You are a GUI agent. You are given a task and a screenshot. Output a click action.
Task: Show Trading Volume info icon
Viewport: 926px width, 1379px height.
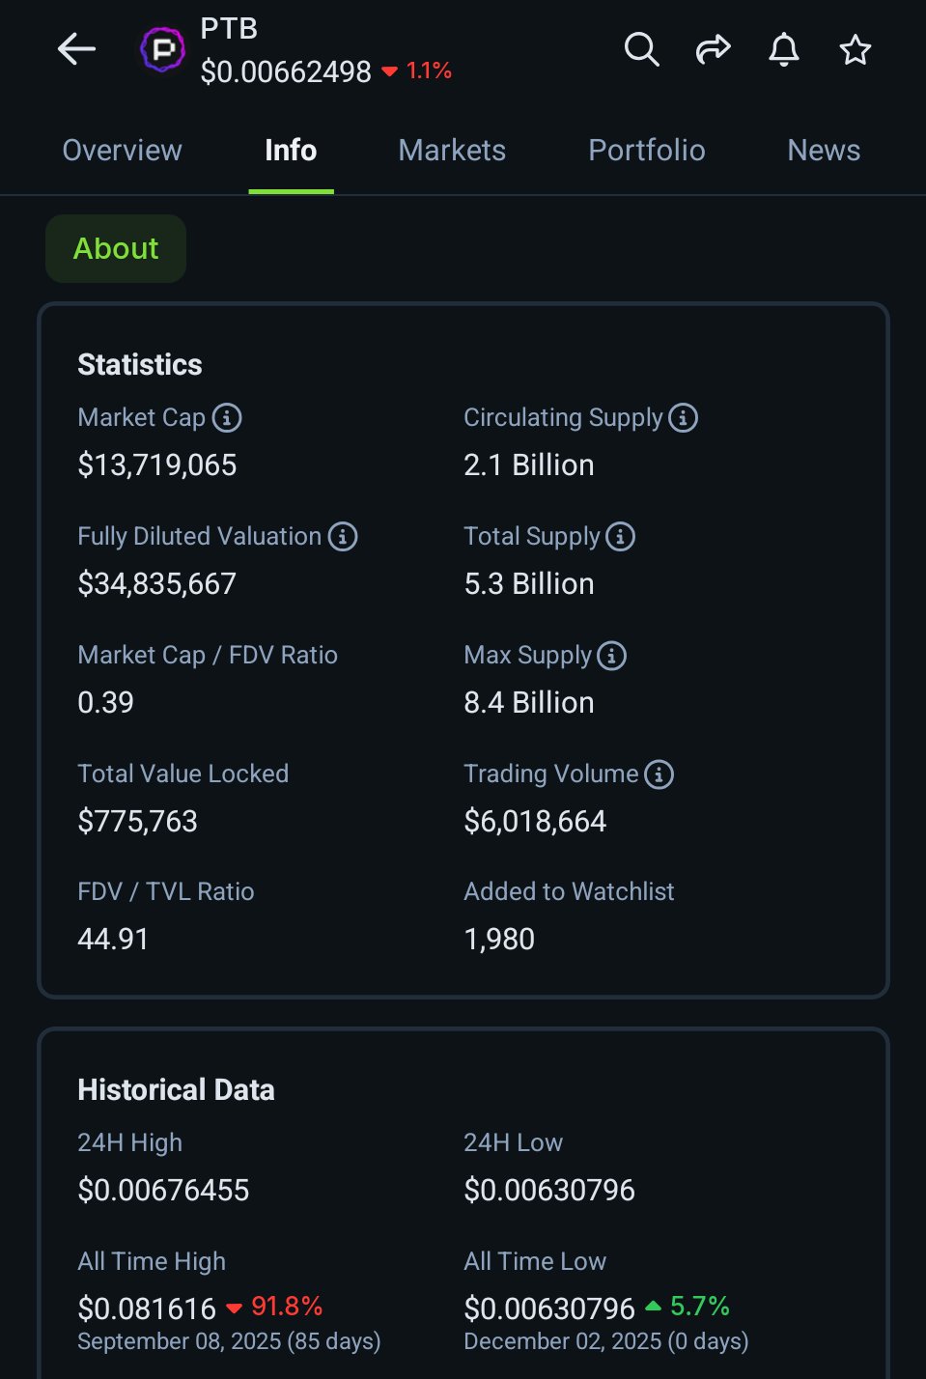(x=659, y=774)
